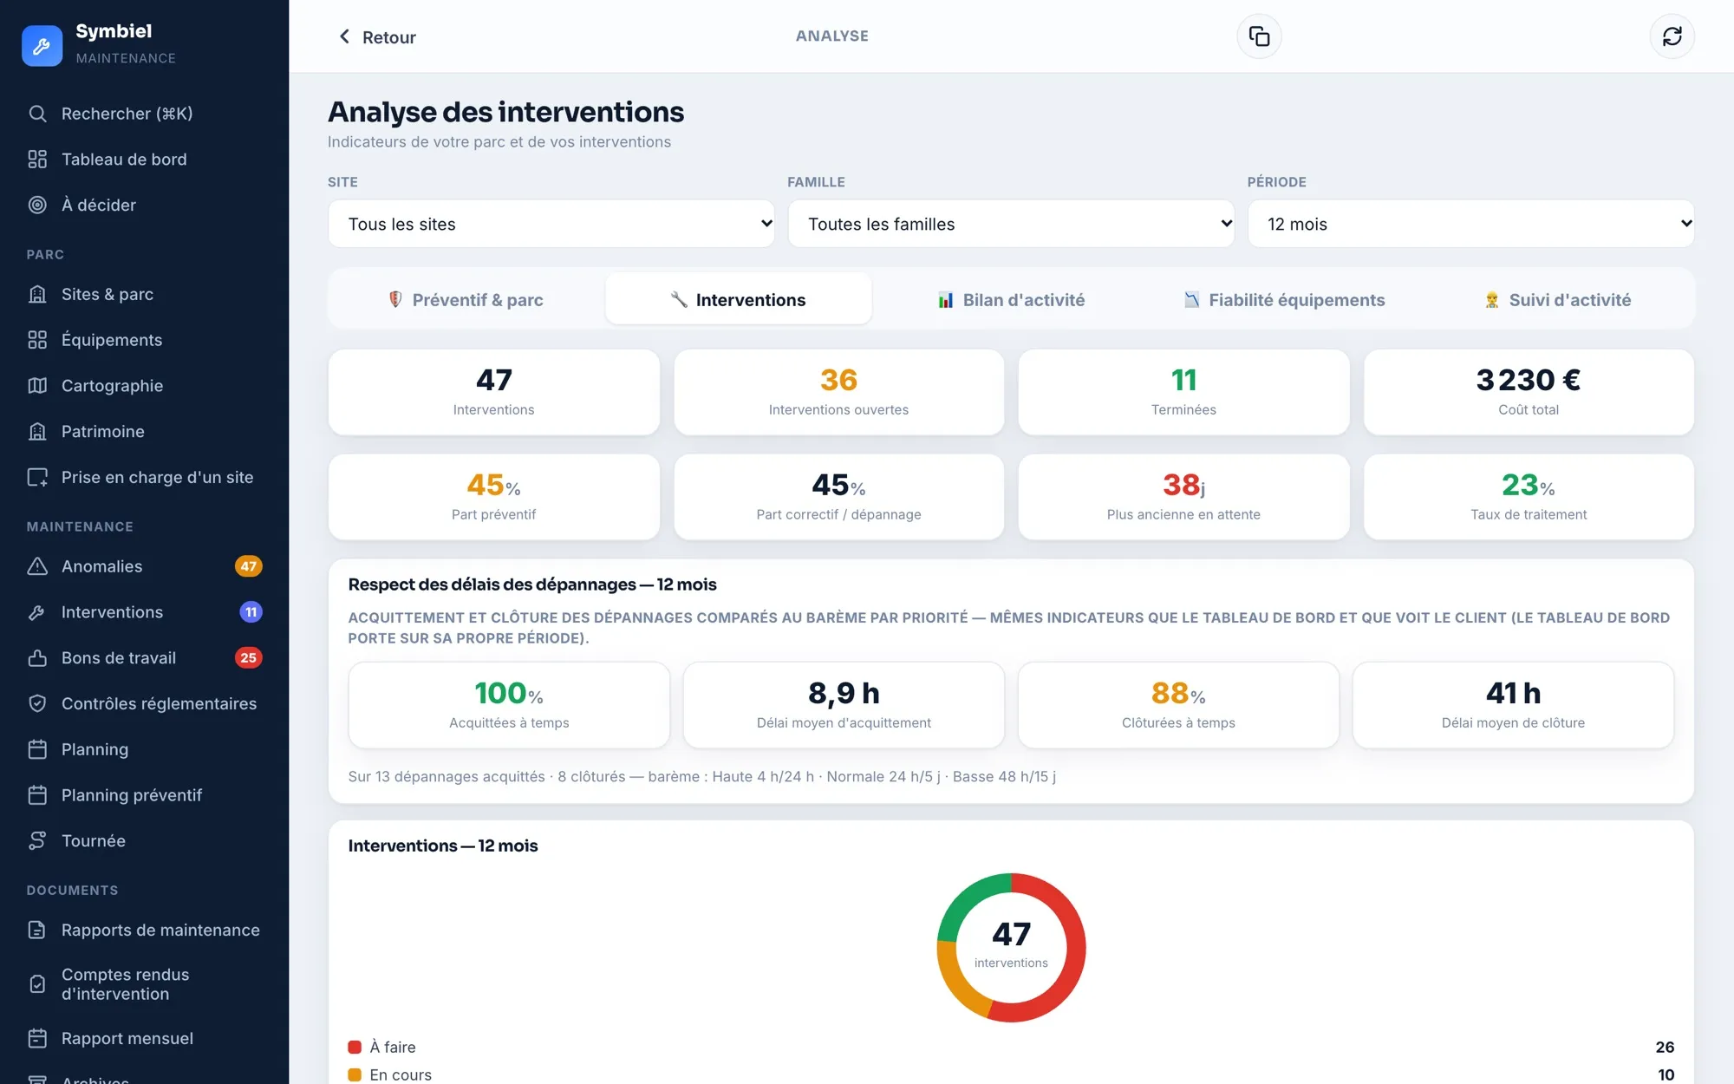1734x1084 pixels.
Task: Open the Famille dropdown 'Toutes les familles'
Action: [1011, 224]
